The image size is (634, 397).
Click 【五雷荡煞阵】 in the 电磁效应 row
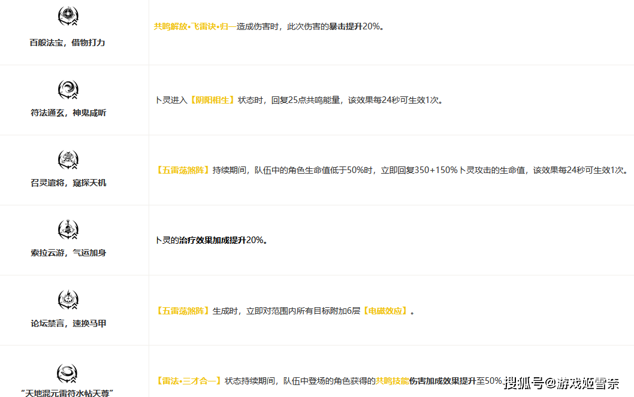[183, 311]
